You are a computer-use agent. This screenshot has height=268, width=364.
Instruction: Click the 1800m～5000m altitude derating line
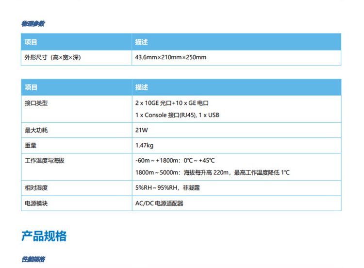(212, 172)
